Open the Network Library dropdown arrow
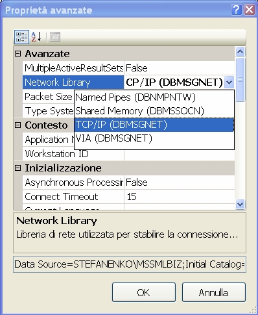Screen dimensions: 258x315 tap(229, 82)
